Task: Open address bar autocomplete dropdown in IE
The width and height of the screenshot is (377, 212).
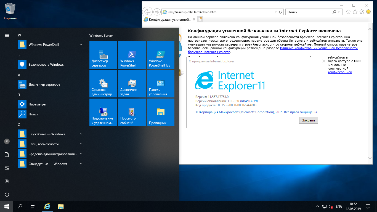Action: [275, 12]
